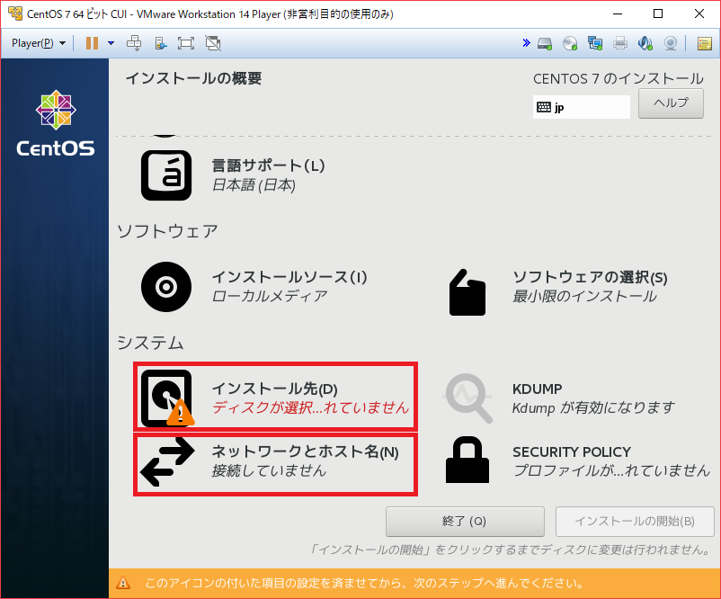Screen dimensions: 721x599
Task: Click the orange warning message bar text
Action: 364,584
